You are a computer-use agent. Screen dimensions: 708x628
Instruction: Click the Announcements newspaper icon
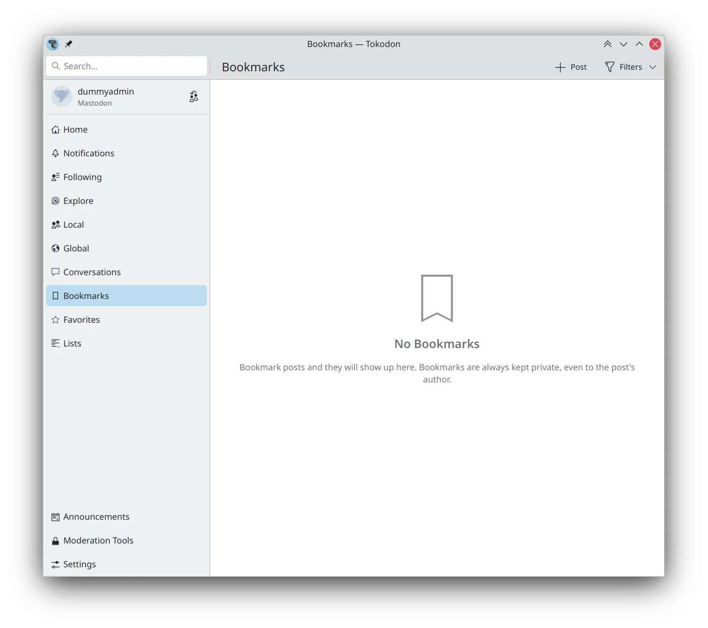[55, 517]
